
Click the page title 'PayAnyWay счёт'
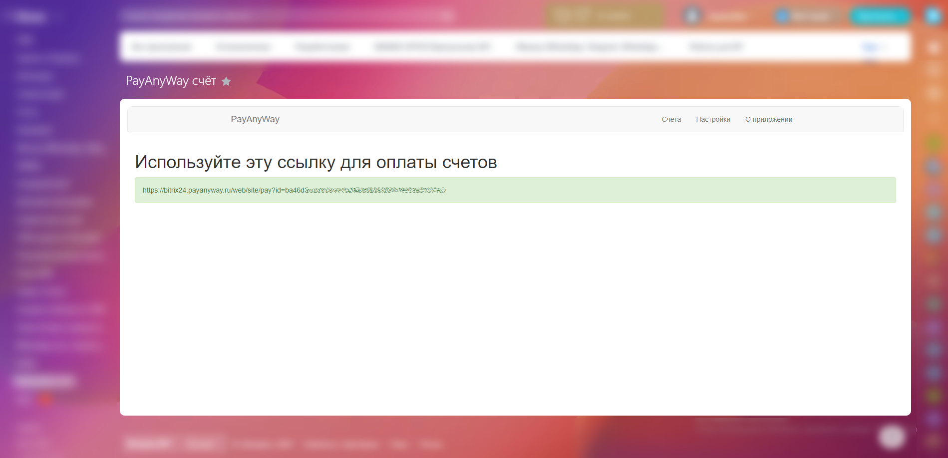tap(171, 81)
